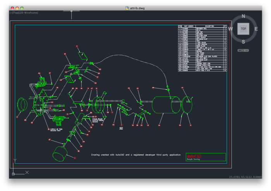The width and height of the screenshot is (271, 191).
Task: Click the crosshair cursor marker near top
Action: point(71,12)
